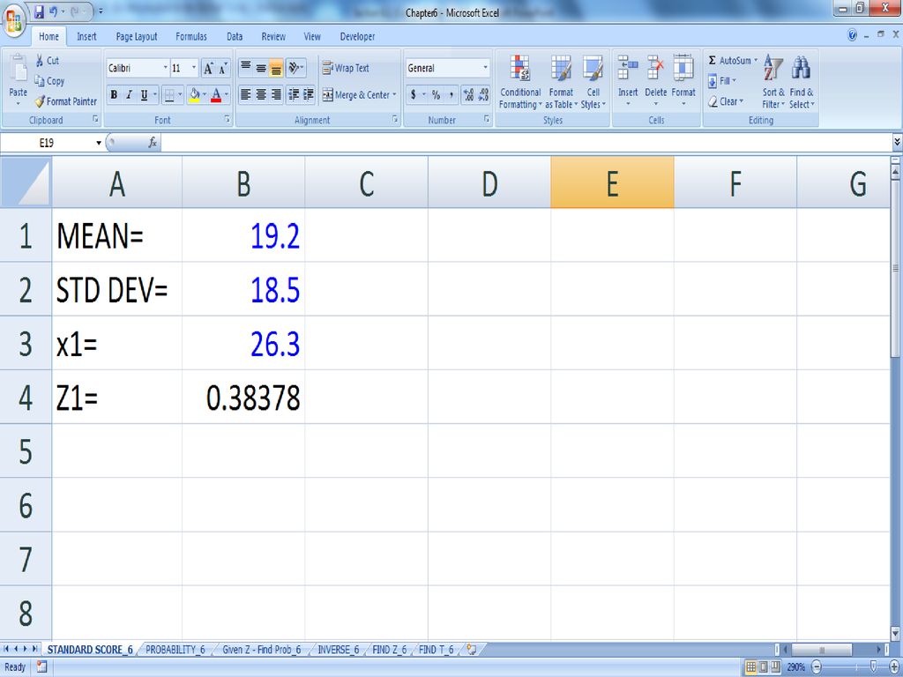Click the Cut button
The width and height of the screenshot is (903, 677).
[48, 61]
